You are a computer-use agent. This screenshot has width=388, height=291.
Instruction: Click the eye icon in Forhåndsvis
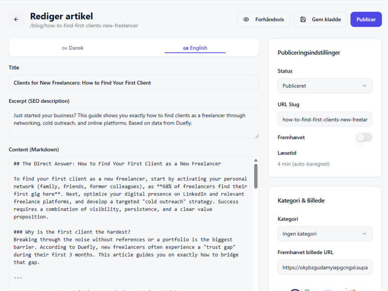click(246, 19)
